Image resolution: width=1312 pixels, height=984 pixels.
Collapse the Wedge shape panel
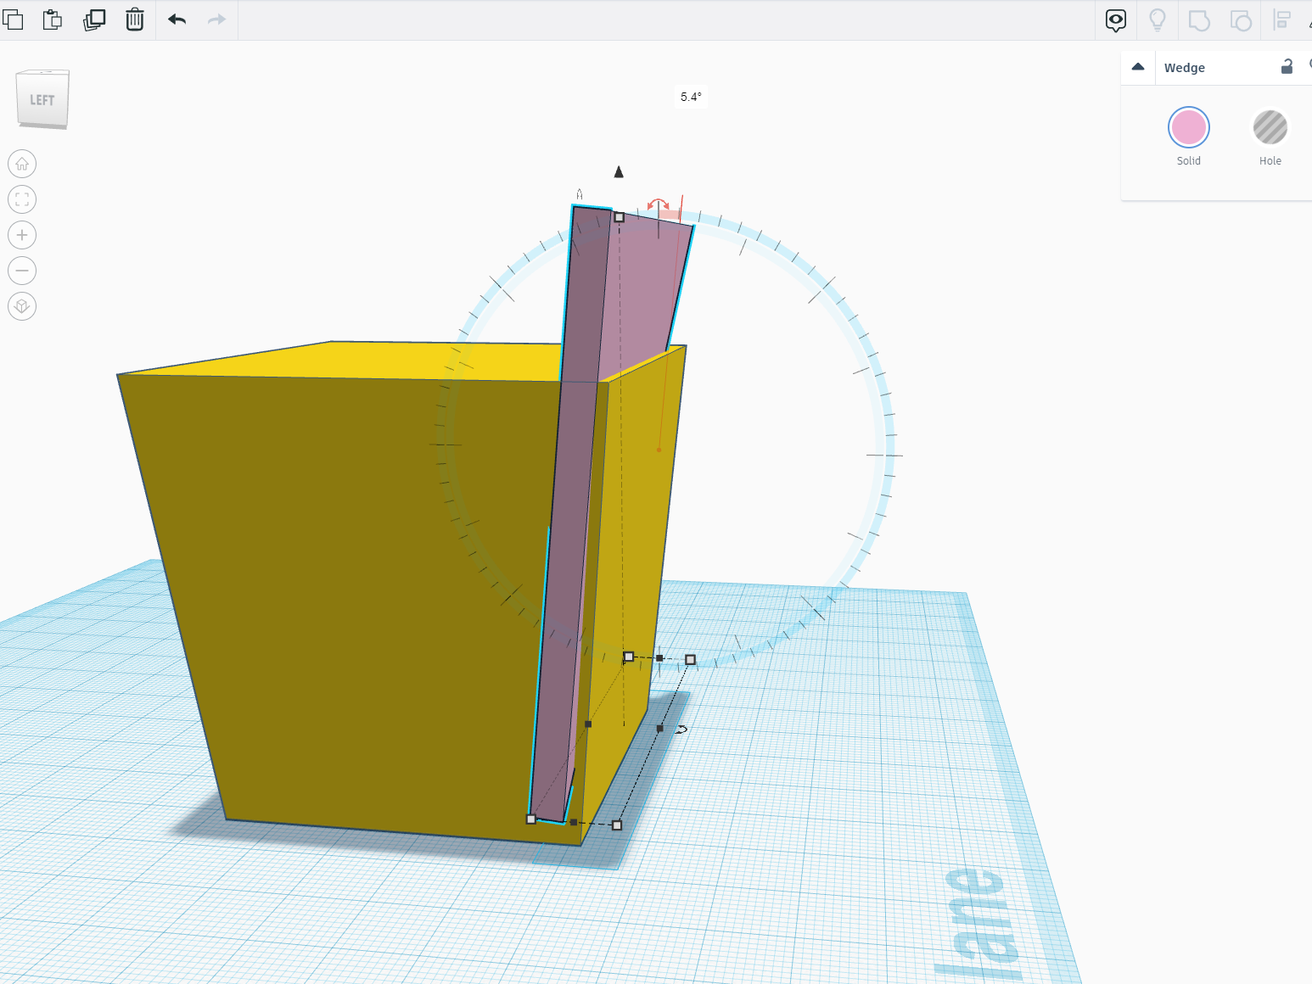1138,67
